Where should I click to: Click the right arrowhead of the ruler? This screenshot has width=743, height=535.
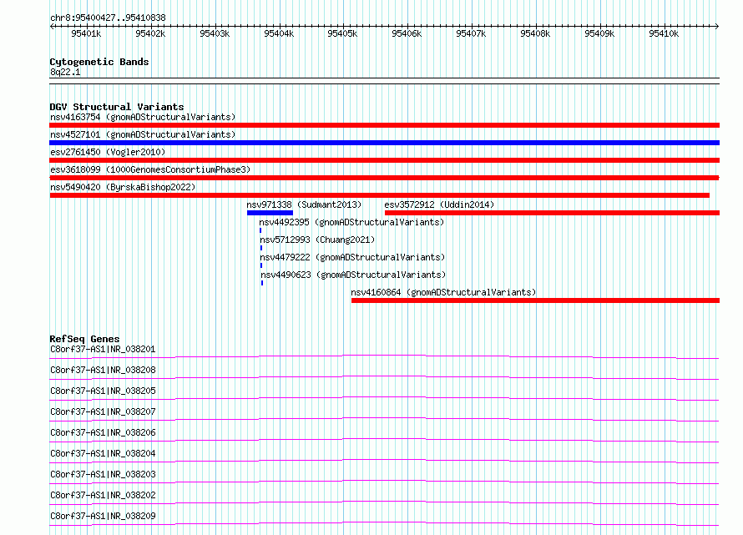(717, 26)
